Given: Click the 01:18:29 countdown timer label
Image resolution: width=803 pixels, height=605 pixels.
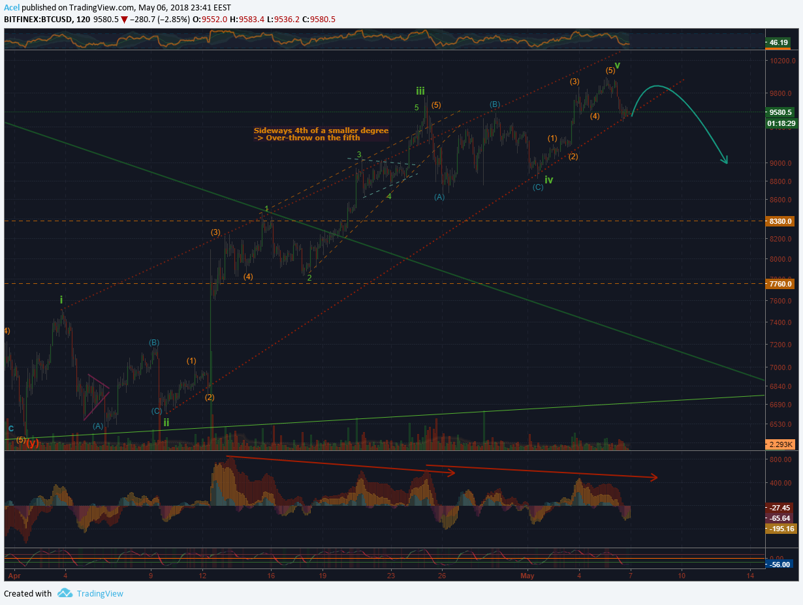Looking at the screenshot, I should [x=780, y=122].
